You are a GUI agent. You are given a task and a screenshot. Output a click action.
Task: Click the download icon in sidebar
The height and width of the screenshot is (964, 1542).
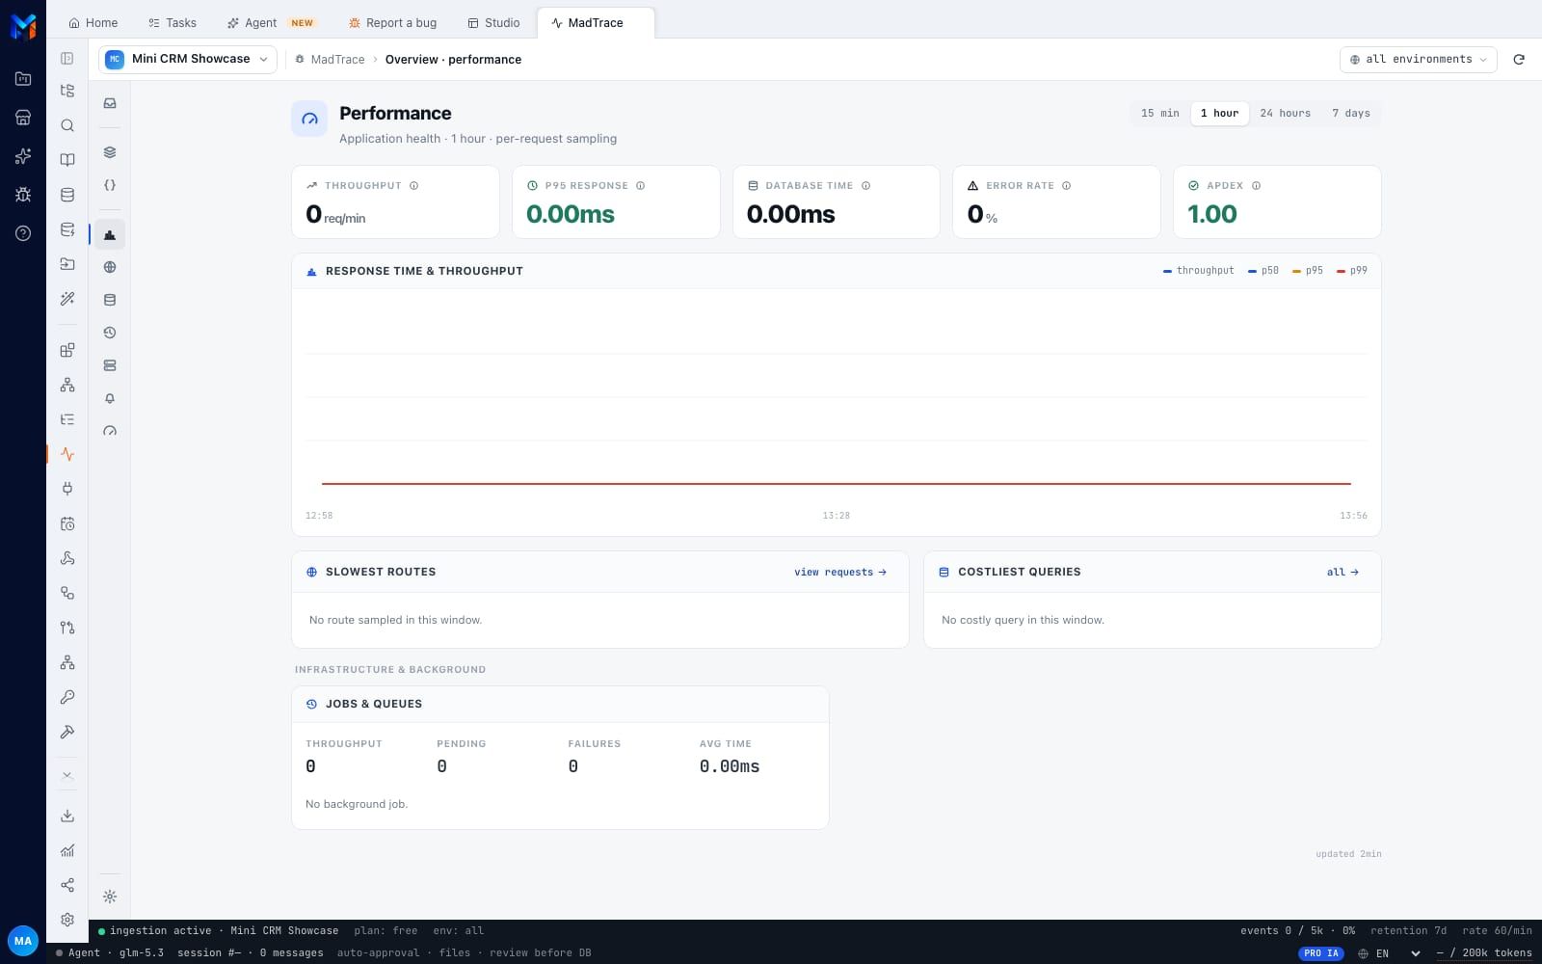(67, 816)
